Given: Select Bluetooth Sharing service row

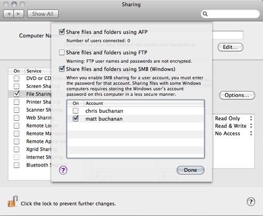Looking at the screenshot, I should point(30,165).
